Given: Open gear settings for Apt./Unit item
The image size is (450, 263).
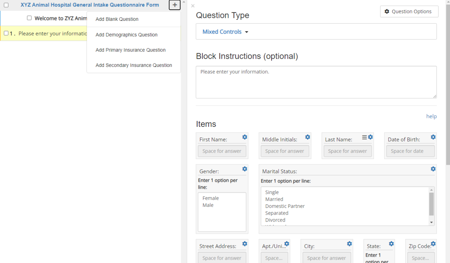Looking at the screenshot, I should coord(287,244).
